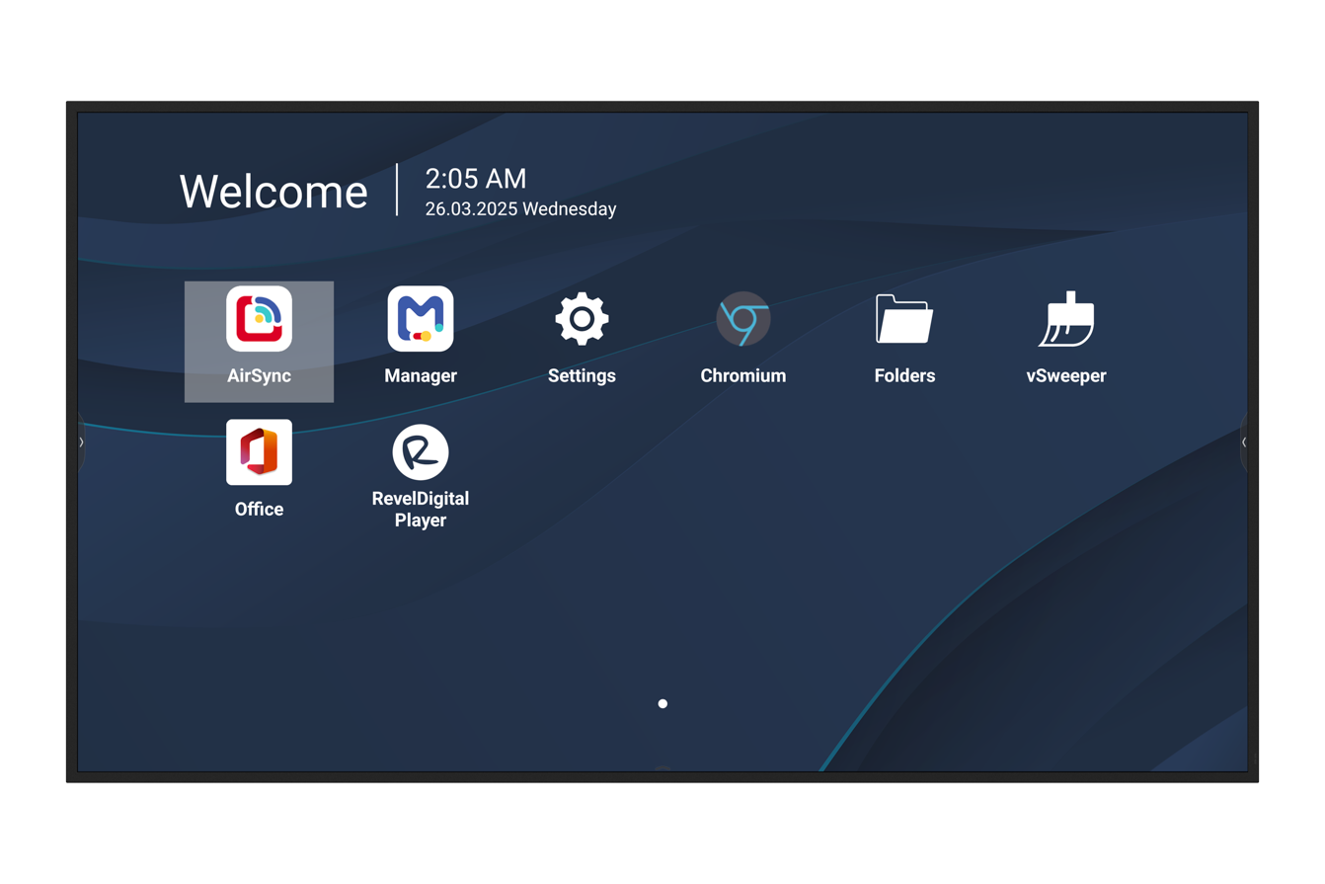The image size is (1325, 884).
Task: Launch the Manager app icon
Action: [421, 319]
